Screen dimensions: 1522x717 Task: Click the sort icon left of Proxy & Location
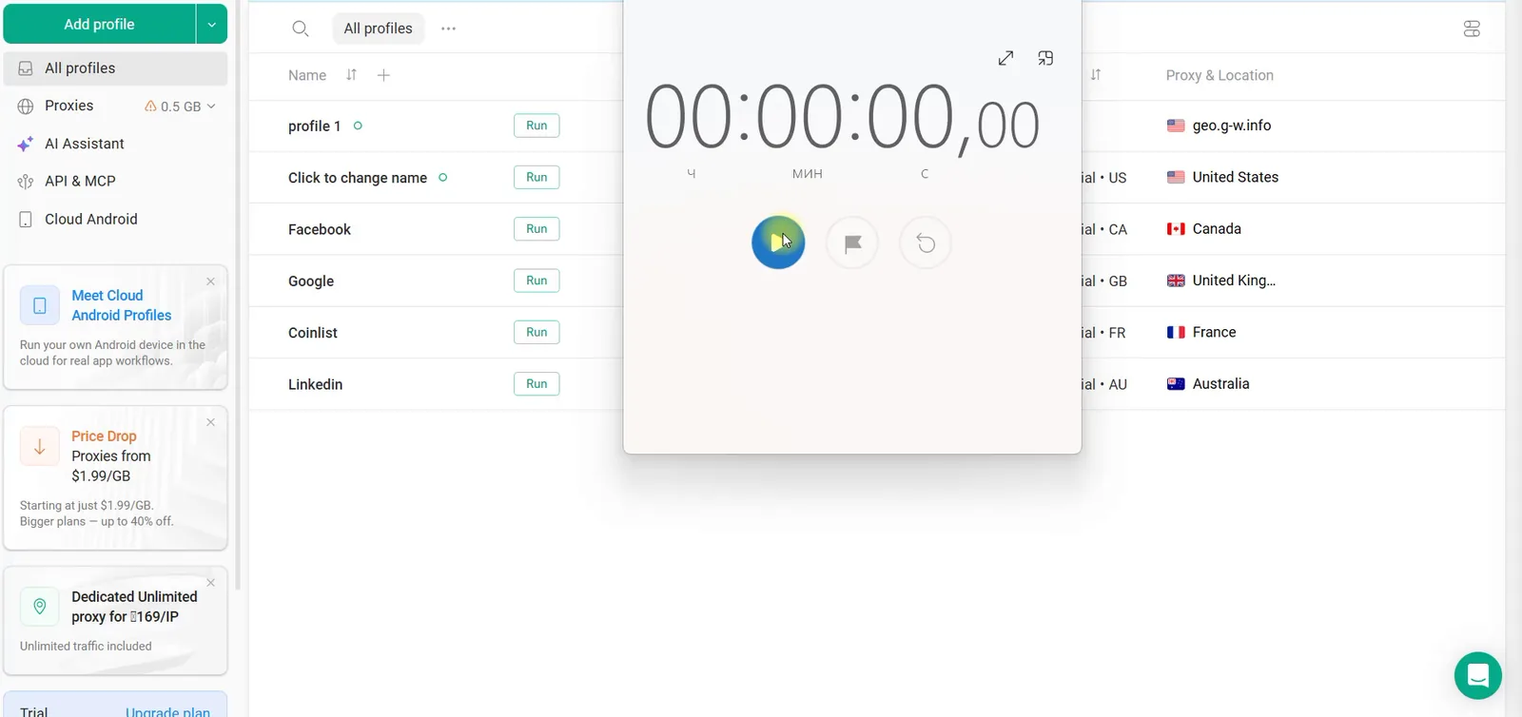pos(1096,74)
